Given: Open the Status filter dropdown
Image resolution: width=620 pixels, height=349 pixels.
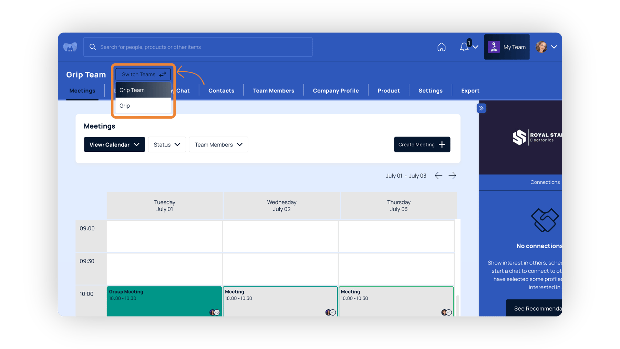Looking at the screenshot, I should (167, 144).
